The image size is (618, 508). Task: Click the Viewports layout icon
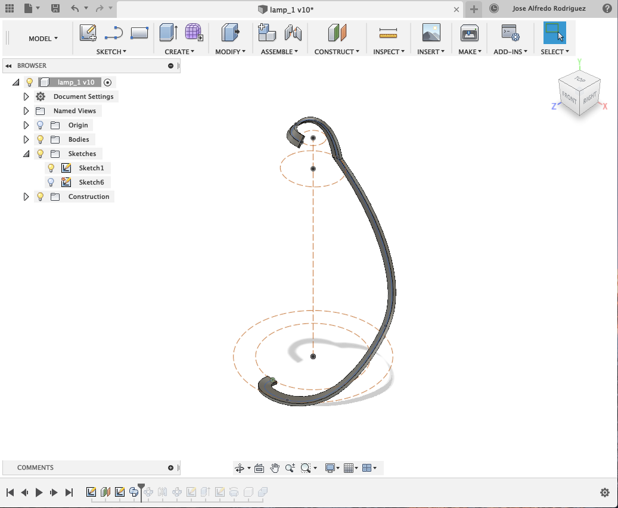(x=368, y=468)
